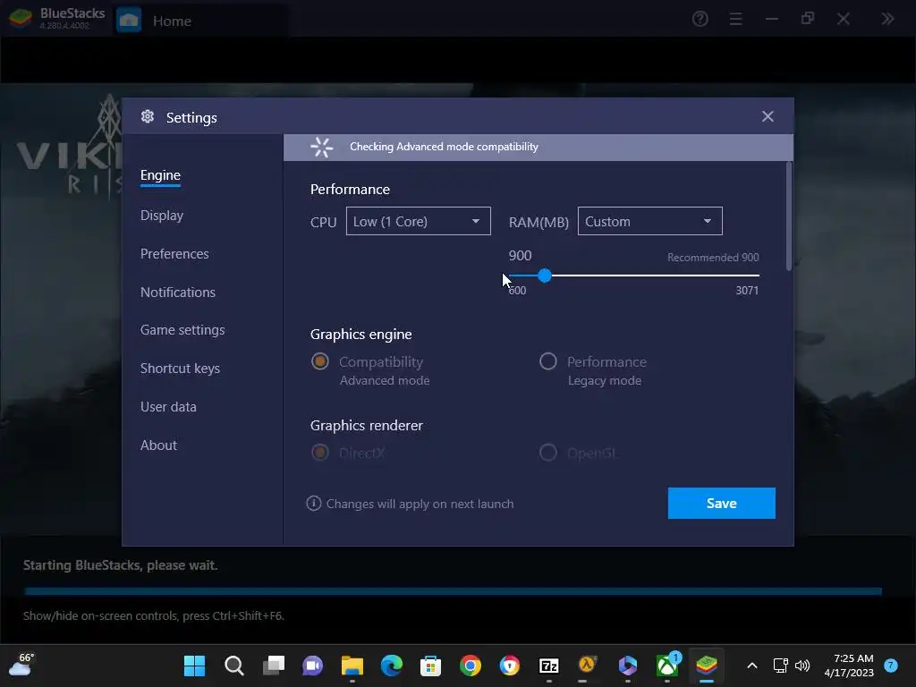Close the Settings dialog
The width and height of the screenshot is (916, 687).
pos(768,117)
